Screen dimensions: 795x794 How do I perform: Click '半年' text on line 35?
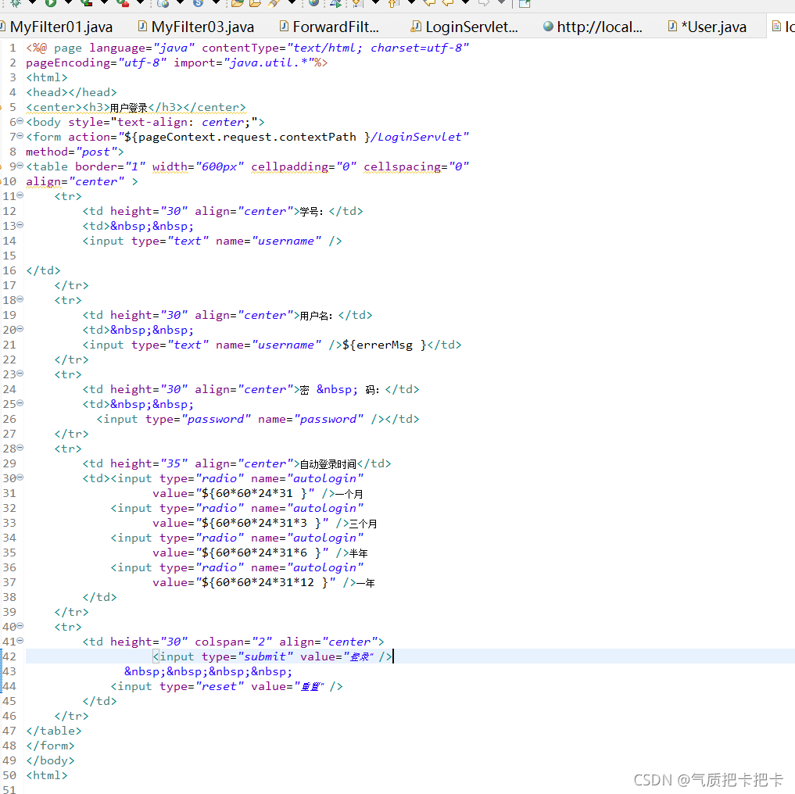(359, 553)
